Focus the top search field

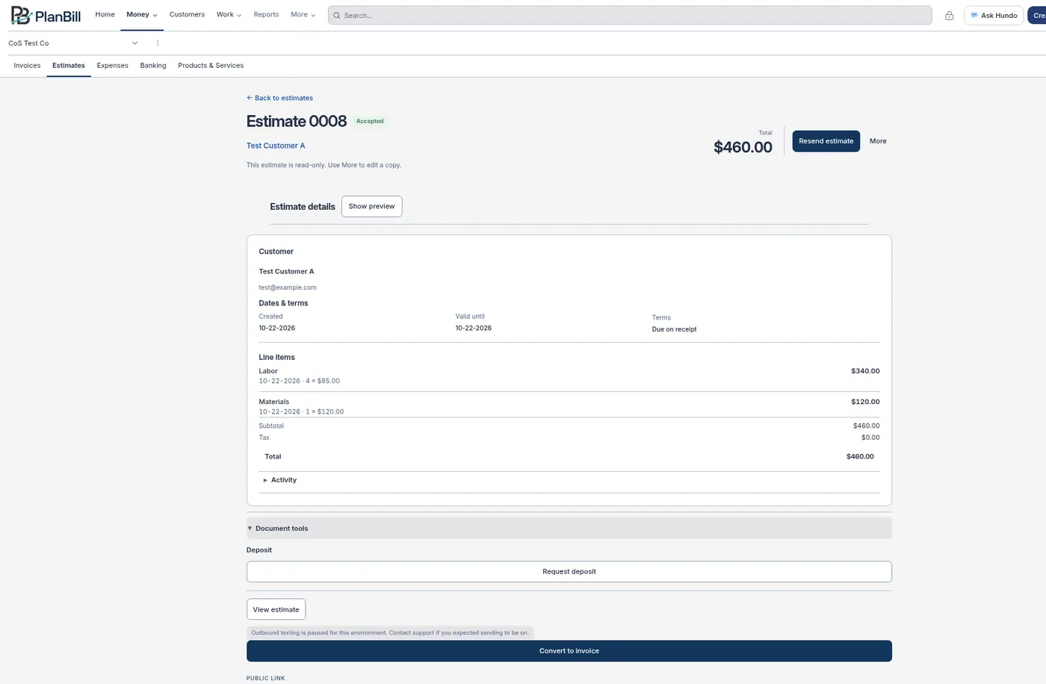[x=630, y=15]
